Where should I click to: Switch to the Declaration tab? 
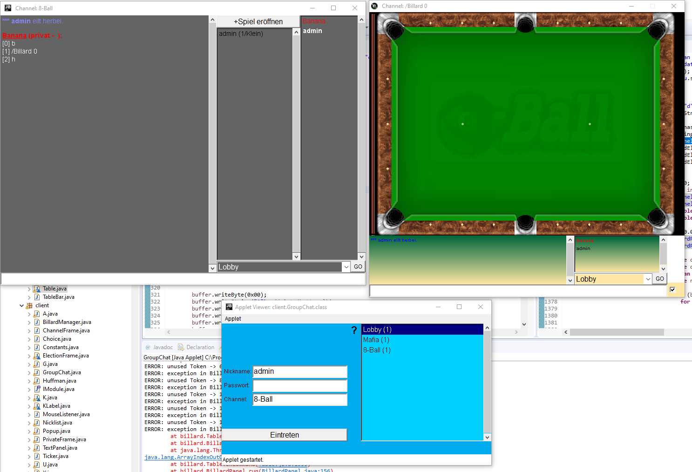[x=200, y=347]
